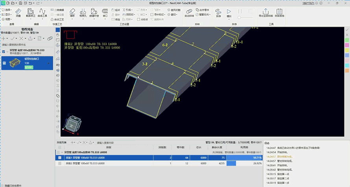Click the 自动工艺 quick process button
This screenshot has width=350, height=187.
click(x=57, y=19)
